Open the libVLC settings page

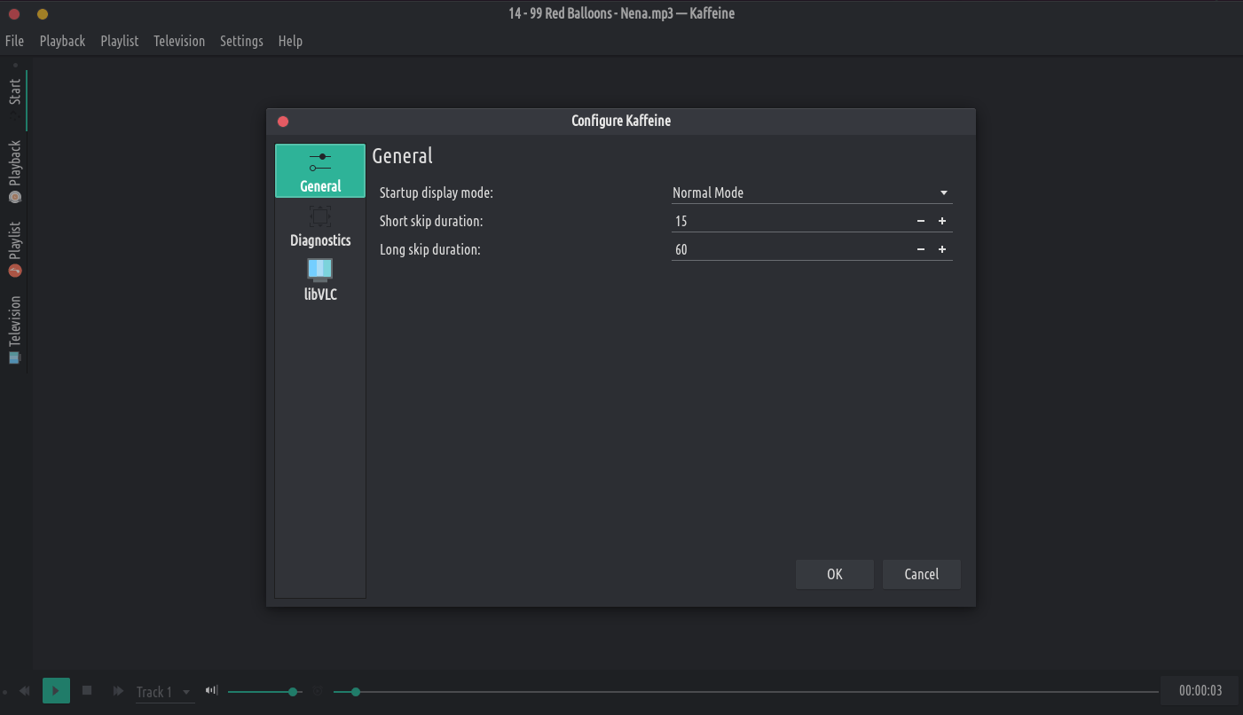coord(320,279)
